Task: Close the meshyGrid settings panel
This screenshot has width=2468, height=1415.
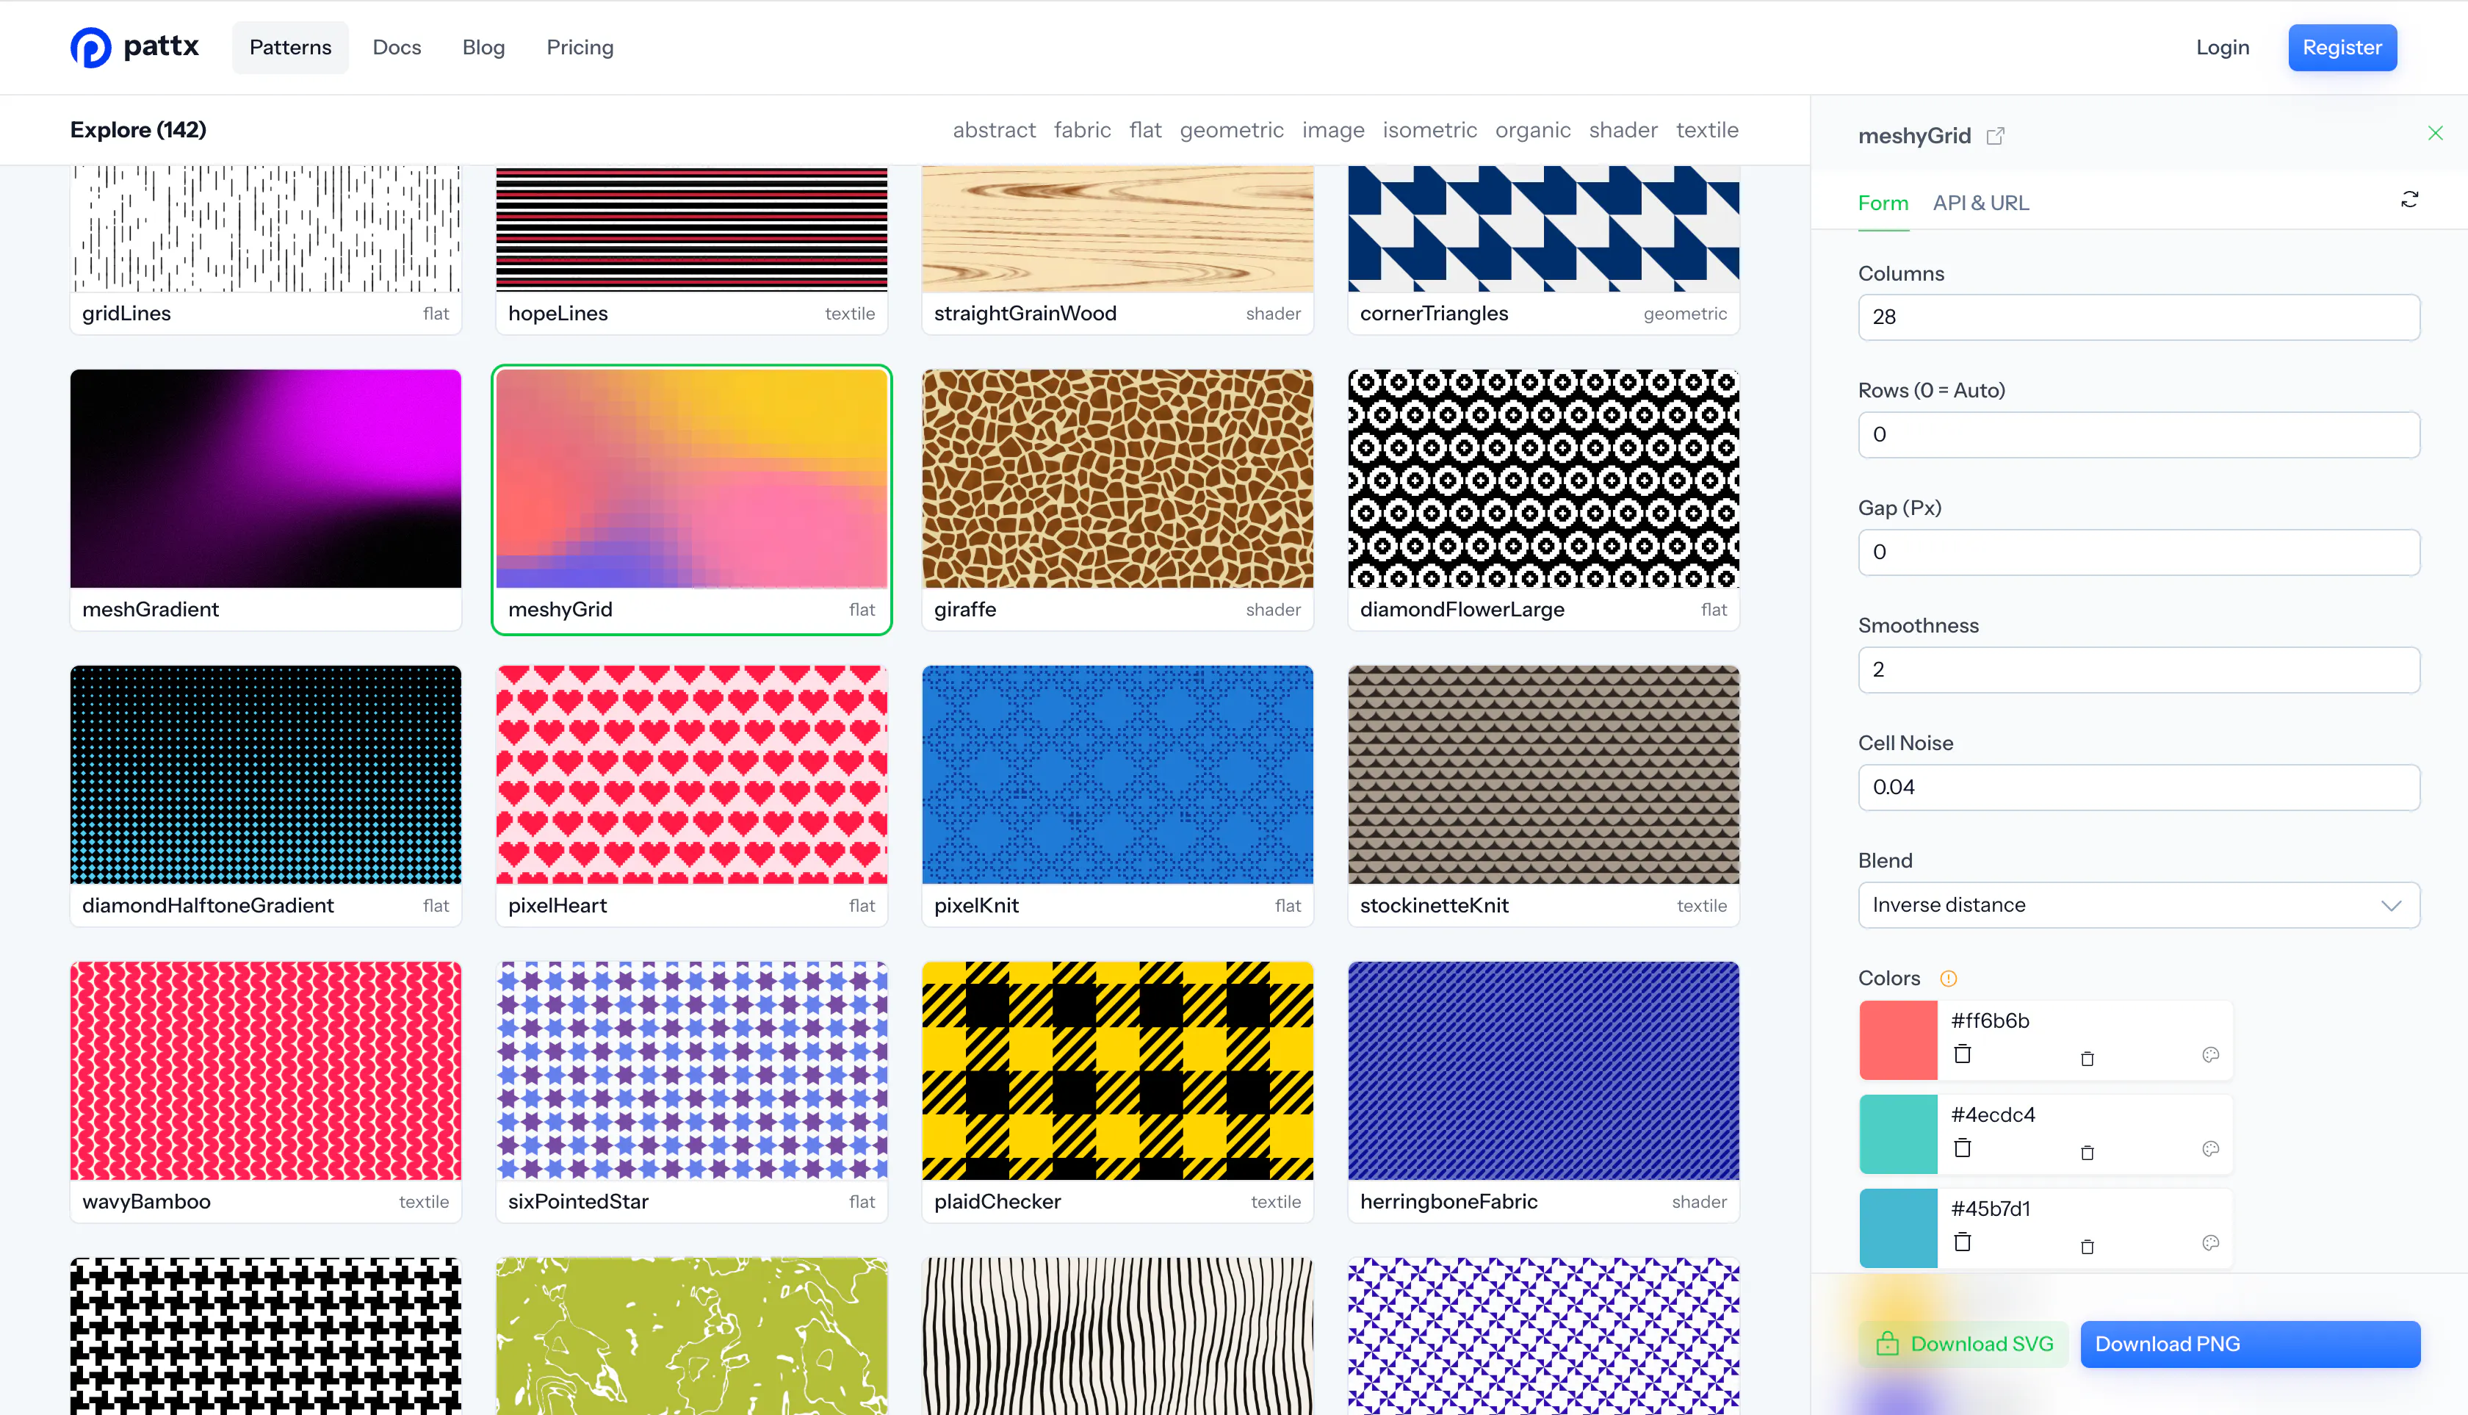Action: (x=2435, y=133)
